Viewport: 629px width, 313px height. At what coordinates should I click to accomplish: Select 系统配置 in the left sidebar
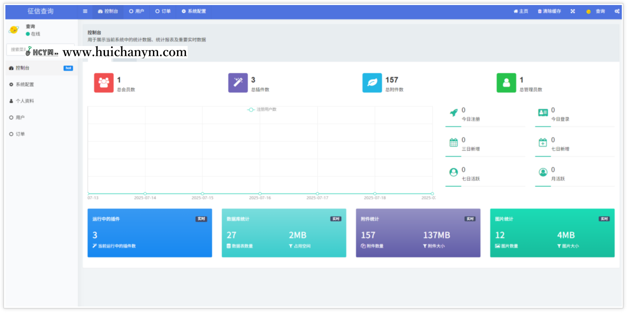(25, 84)
